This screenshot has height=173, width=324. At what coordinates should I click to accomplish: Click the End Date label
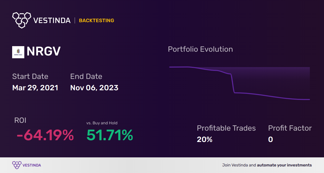pyautogui.click(x=86, y=76)
